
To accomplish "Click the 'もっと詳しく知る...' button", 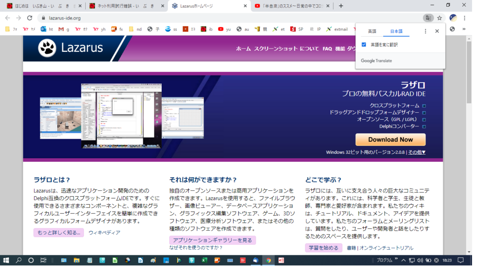I will coord(58,232).
